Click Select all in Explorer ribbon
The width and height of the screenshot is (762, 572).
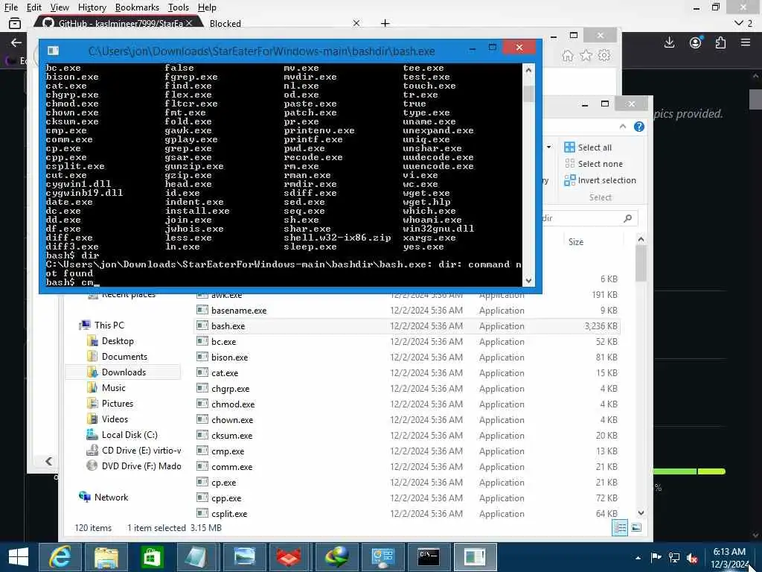(588, 147)
